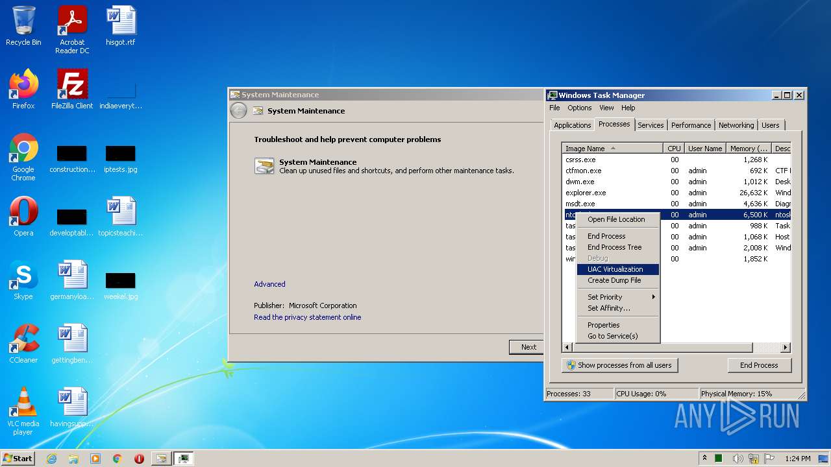Open VLC media player shortcut
This screenshot has width=831, height=467.
tap(23, 411)
